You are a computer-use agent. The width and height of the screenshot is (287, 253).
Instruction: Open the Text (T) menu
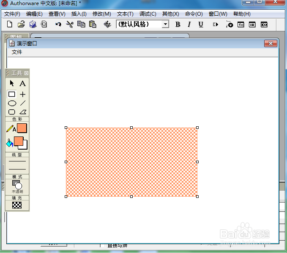click(x=125, y=14)
